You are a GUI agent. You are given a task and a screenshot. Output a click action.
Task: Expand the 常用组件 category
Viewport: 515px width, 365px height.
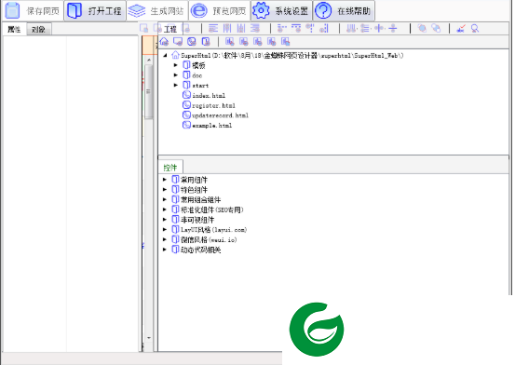click(x=165, y=180)
